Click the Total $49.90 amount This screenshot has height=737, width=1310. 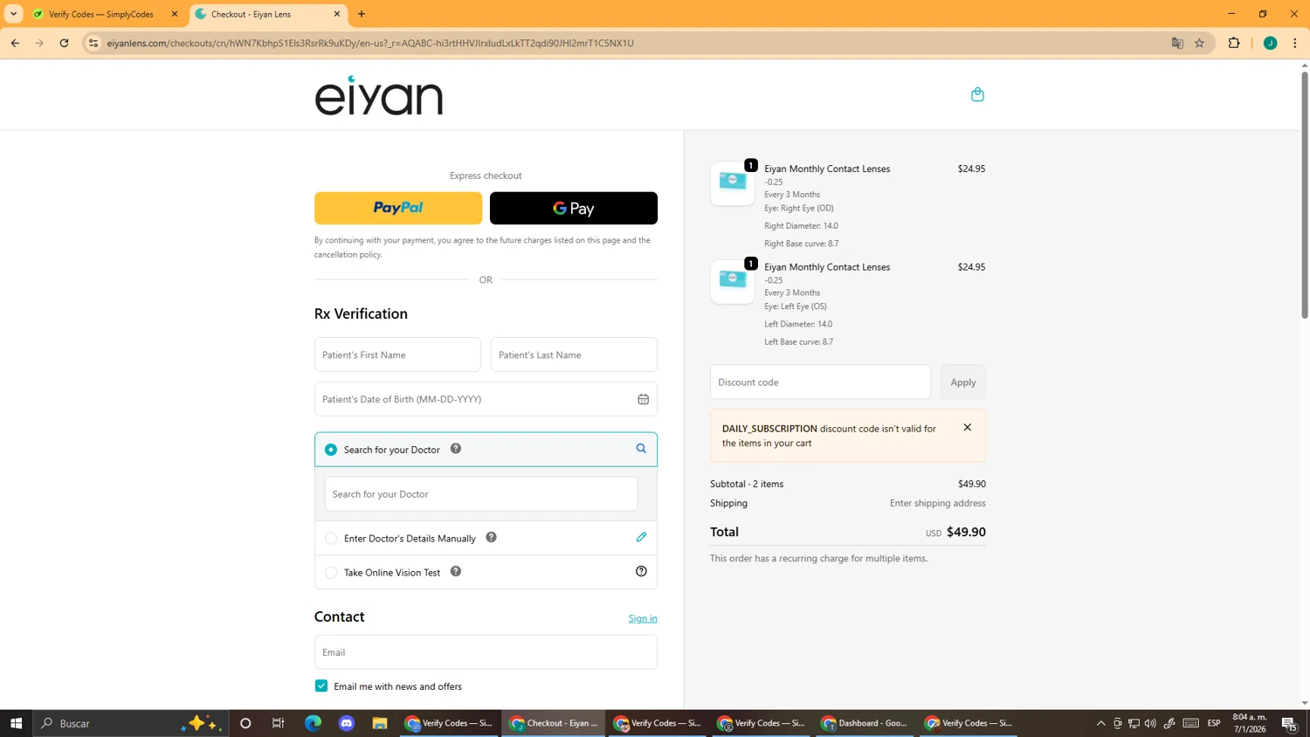(966, 532)
